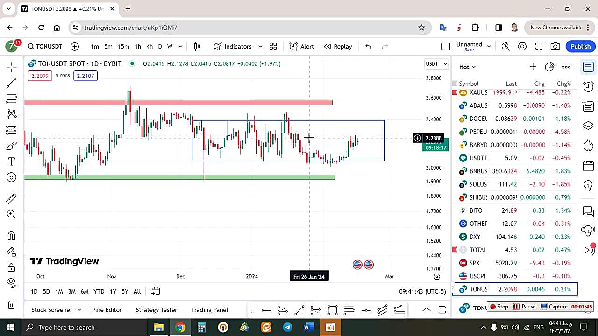Toggle lock all drawings
Screen dimensions: 598x336
tap(12, 268)
